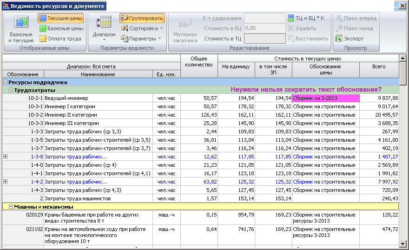
Task: Toggle Базисные цены display mode
Action: point(60,28)
